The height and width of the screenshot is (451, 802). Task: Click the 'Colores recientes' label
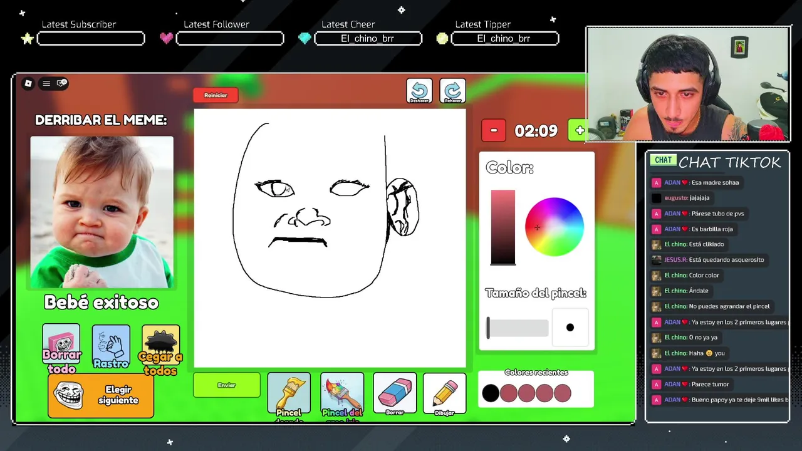(536, 373)
